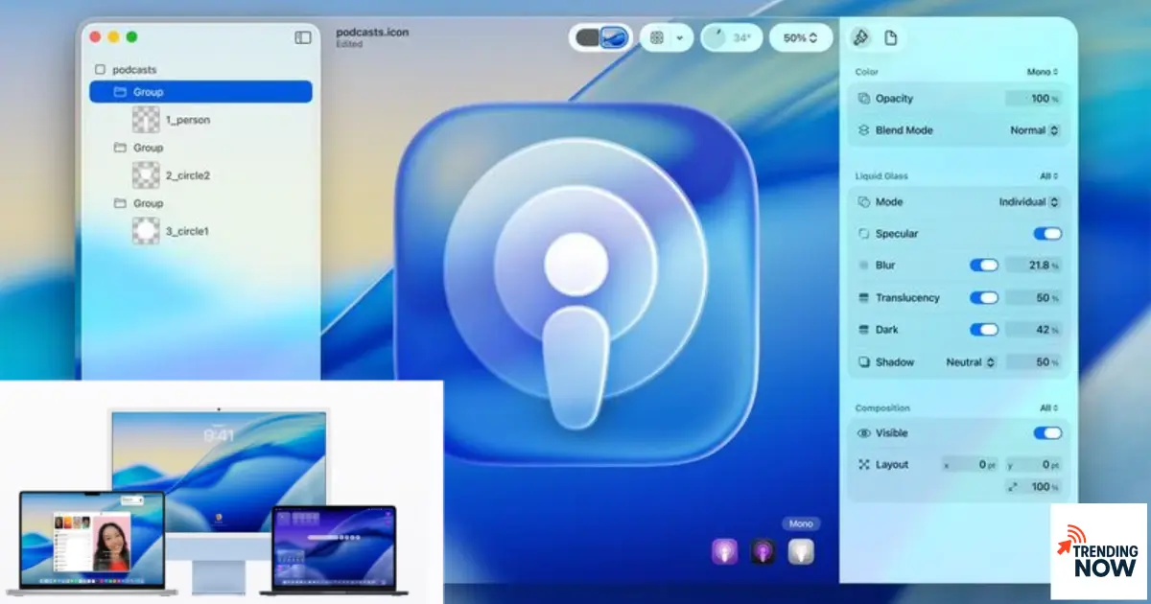This screenshot has height=604, width=1151.
Task: Turn off the Visible switch
Action: [1047, 433]
